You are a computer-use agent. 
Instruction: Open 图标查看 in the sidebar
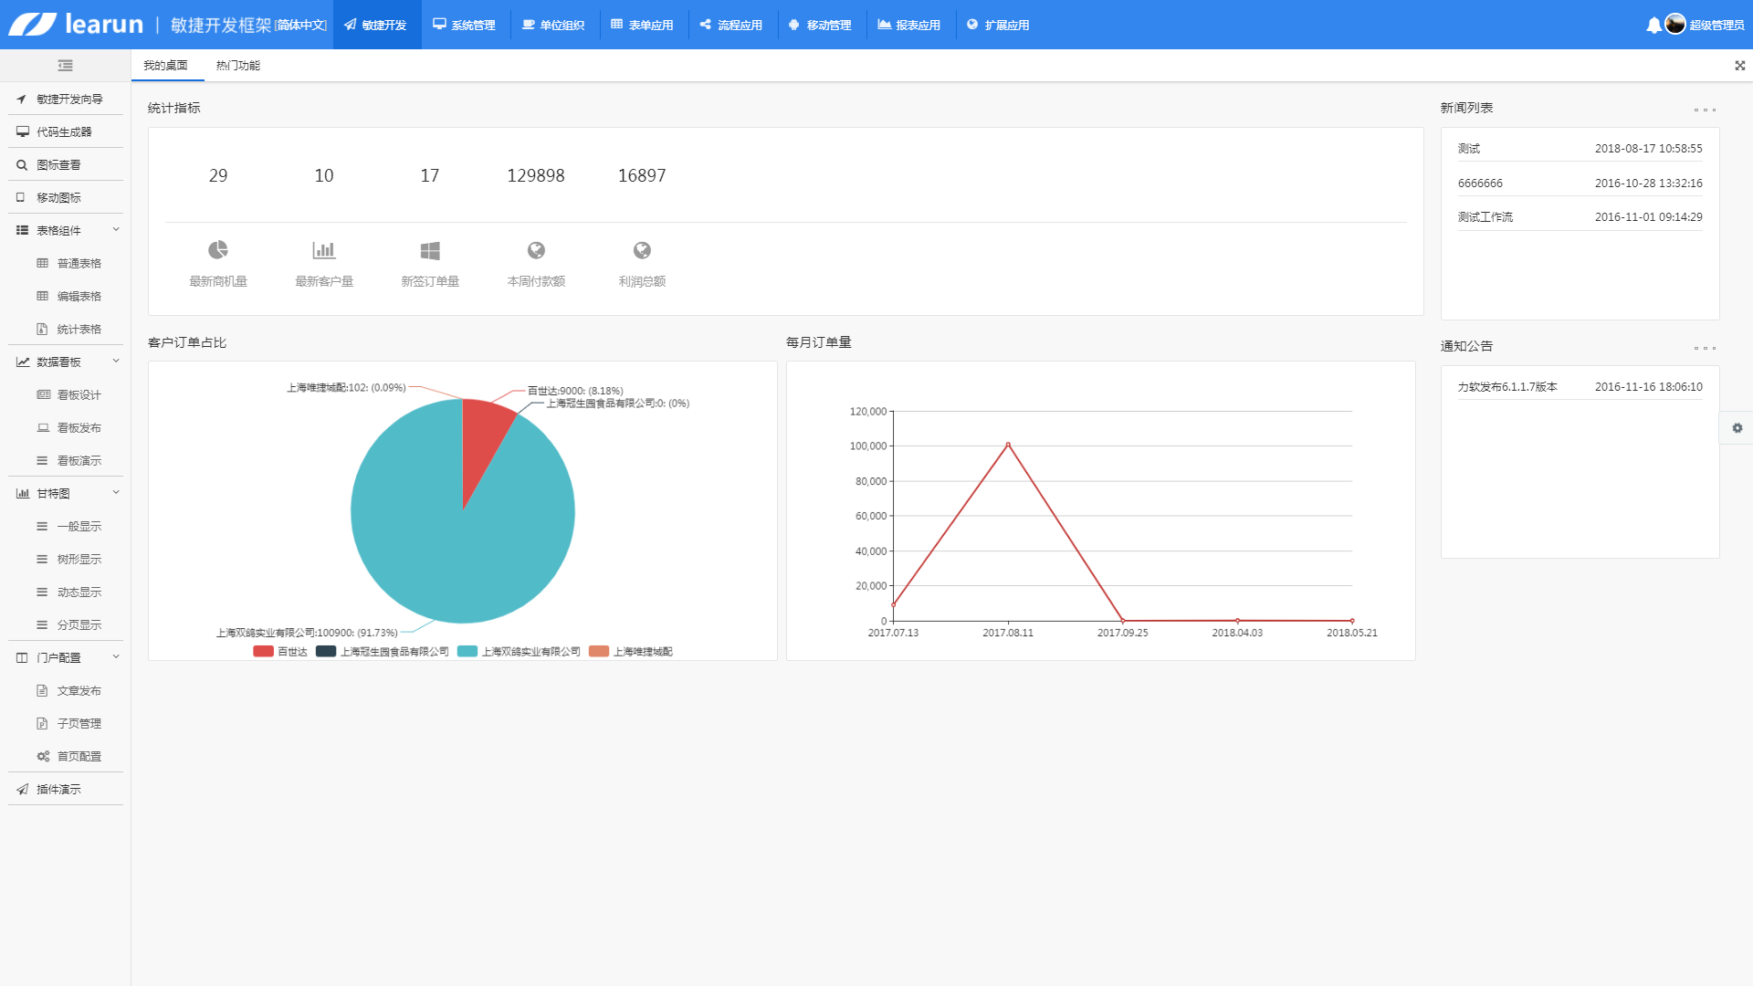pos(66,164)
